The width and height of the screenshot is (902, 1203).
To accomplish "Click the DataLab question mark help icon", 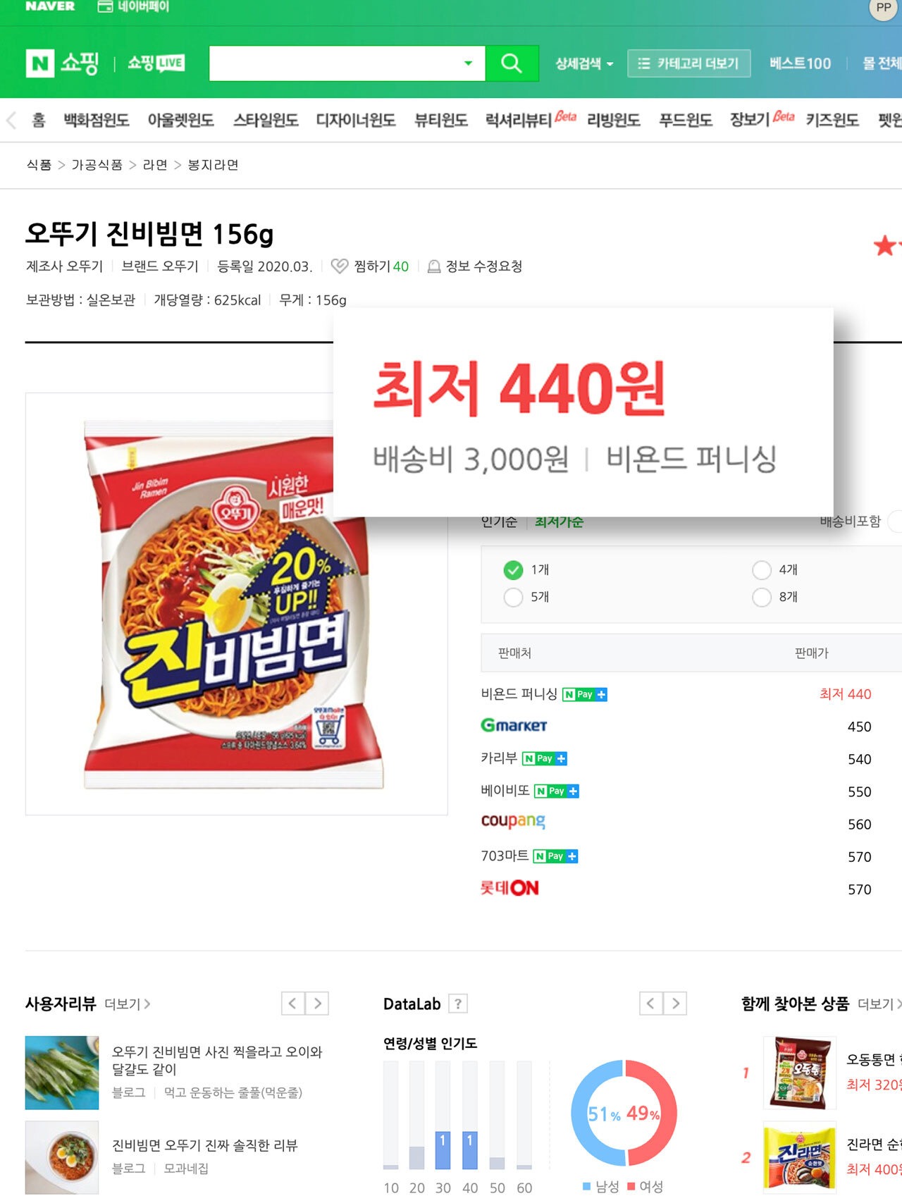I will [458, 1004].
